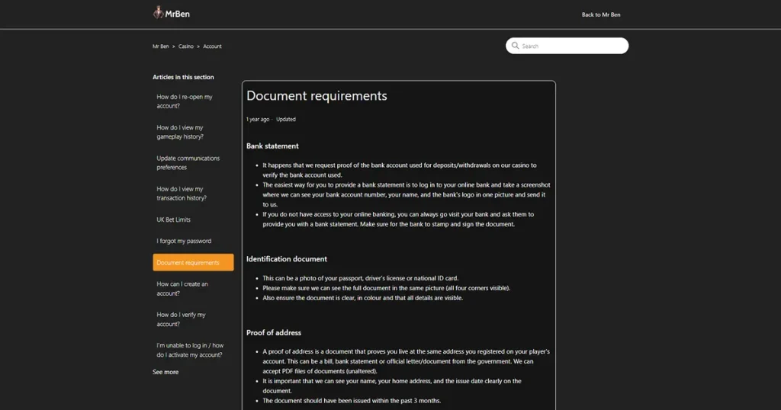
Task: Open How do I verify my account article
Action: pyautogui.click(x=181, y=319)
